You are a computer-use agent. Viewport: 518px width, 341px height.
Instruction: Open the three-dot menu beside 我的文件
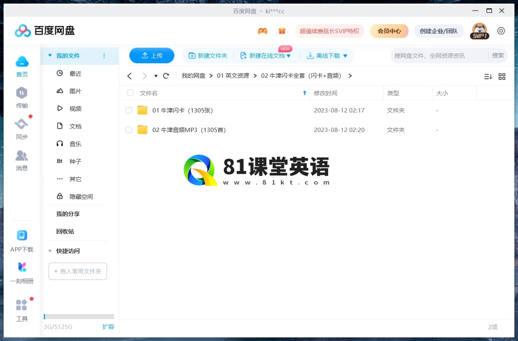click(x=104, y=56)
